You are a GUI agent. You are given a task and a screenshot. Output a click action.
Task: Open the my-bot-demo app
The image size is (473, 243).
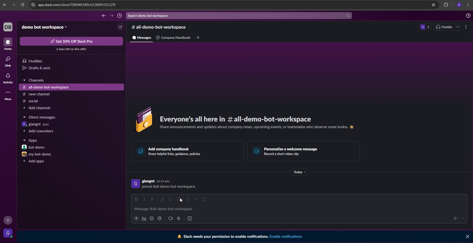click(71, 154)
